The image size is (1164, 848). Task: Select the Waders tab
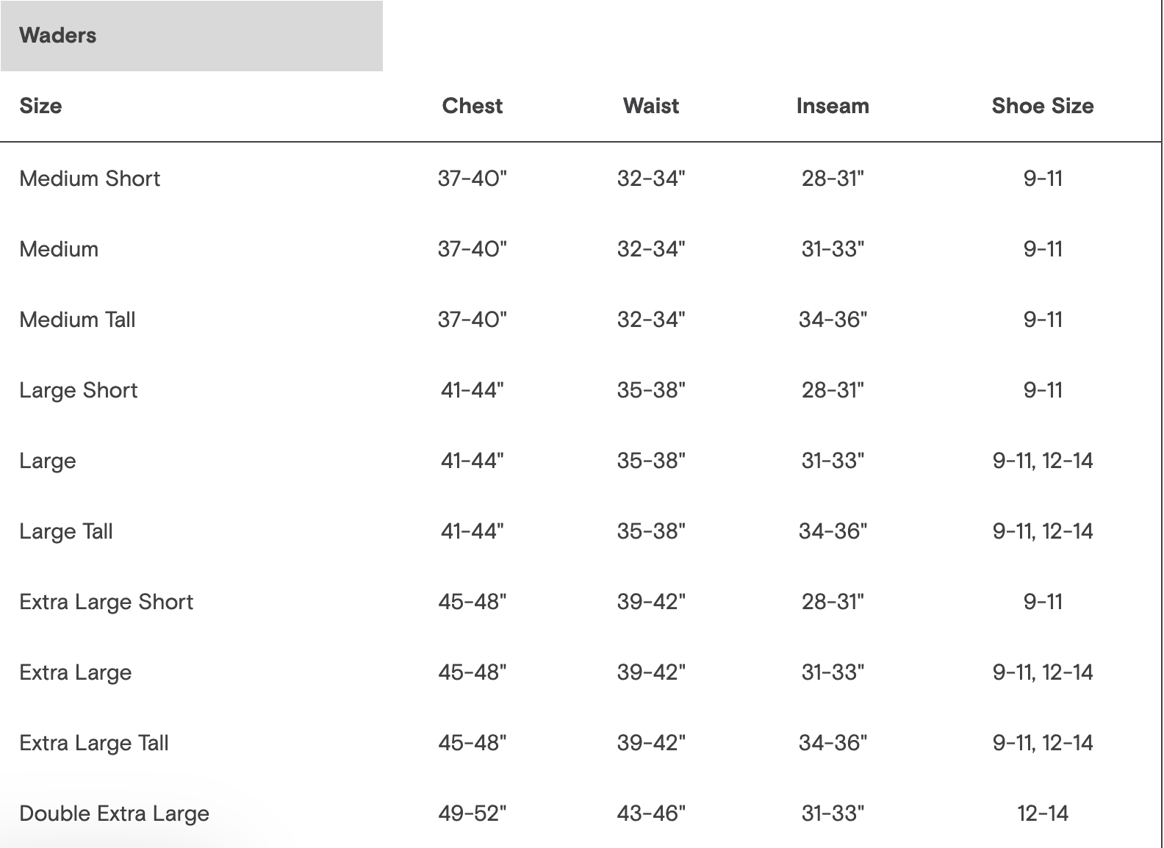coord(191,35)
